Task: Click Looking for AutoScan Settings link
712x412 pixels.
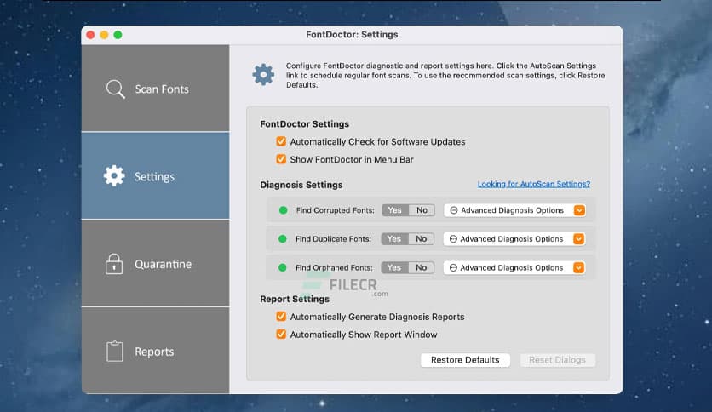Action: point(533,184)
